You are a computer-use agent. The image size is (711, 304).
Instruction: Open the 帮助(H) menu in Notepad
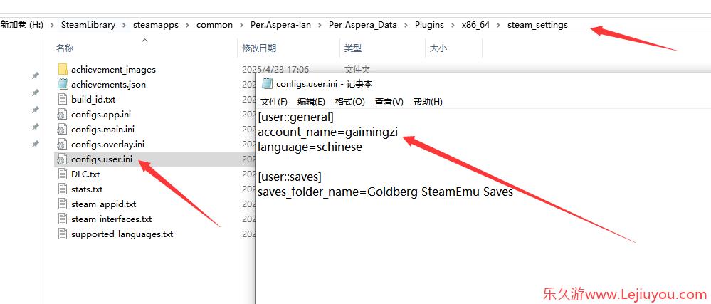(x=428, y=102)
